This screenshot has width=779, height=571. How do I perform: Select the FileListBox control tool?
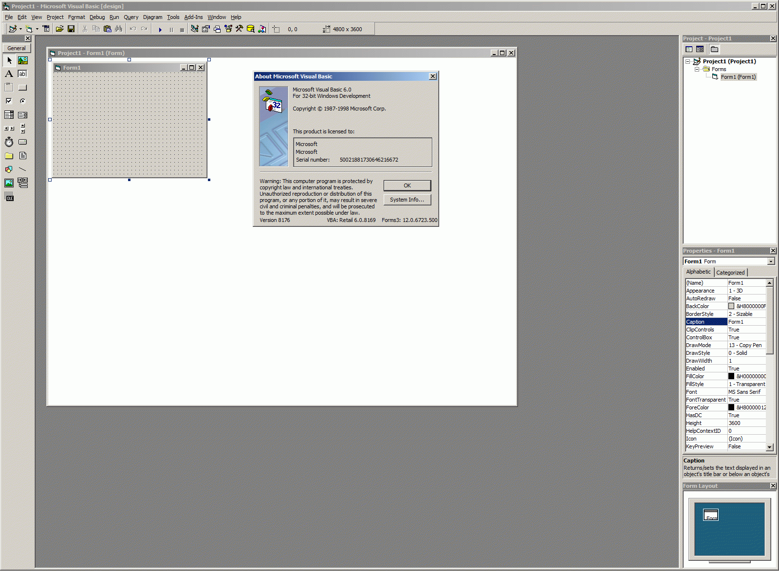point(23,156)
